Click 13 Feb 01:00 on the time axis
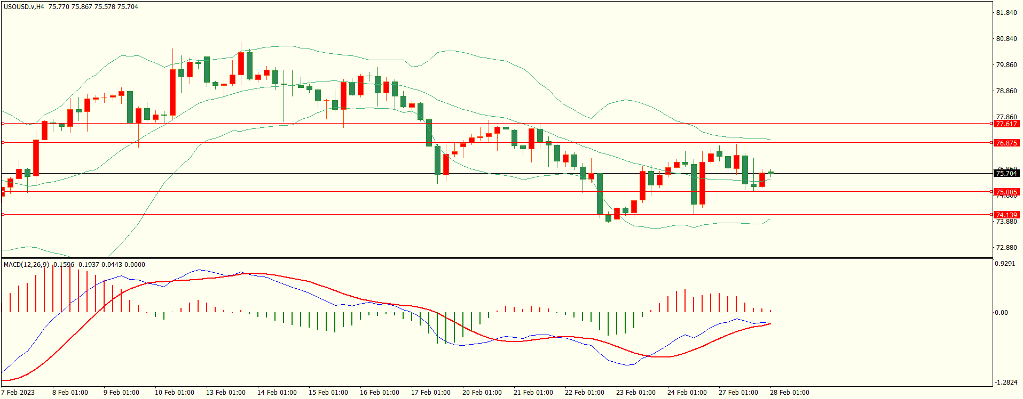The image size is (1023, 399). pos(225,393)
